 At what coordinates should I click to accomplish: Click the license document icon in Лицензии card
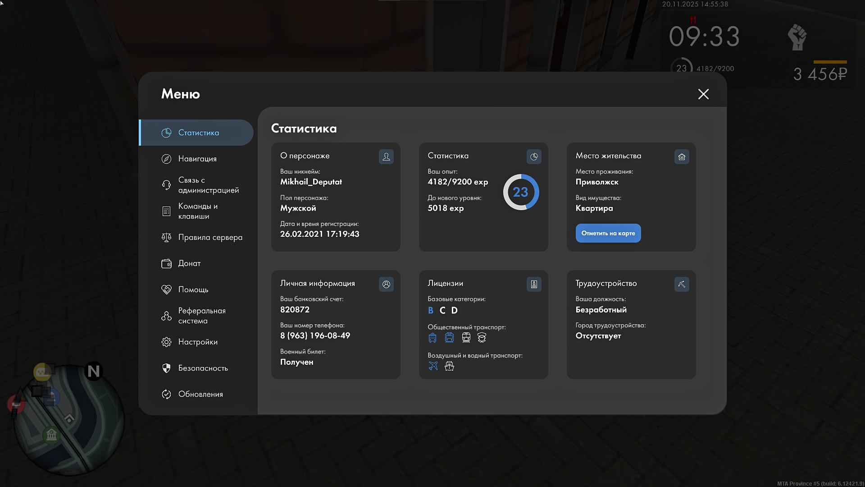(534, 284)
